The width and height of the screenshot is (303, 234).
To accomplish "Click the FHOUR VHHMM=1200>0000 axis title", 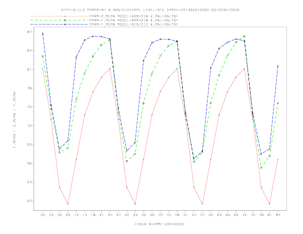I will [x=159, y=224].
